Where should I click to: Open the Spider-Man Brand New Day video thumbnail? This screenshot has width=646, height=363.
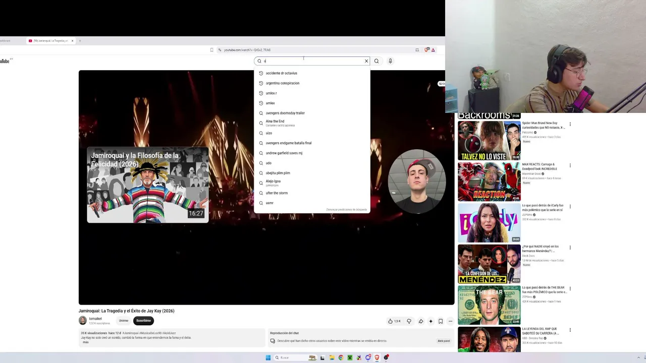[x=489, y=141]
